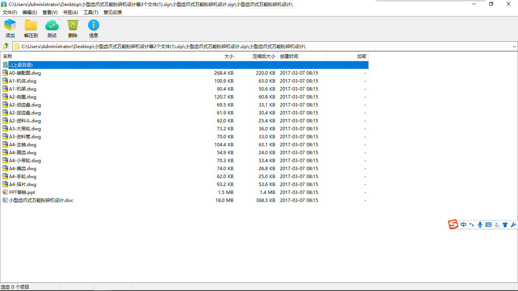
Task: Open the 查看(V) menu
Action: pos(50,13)
